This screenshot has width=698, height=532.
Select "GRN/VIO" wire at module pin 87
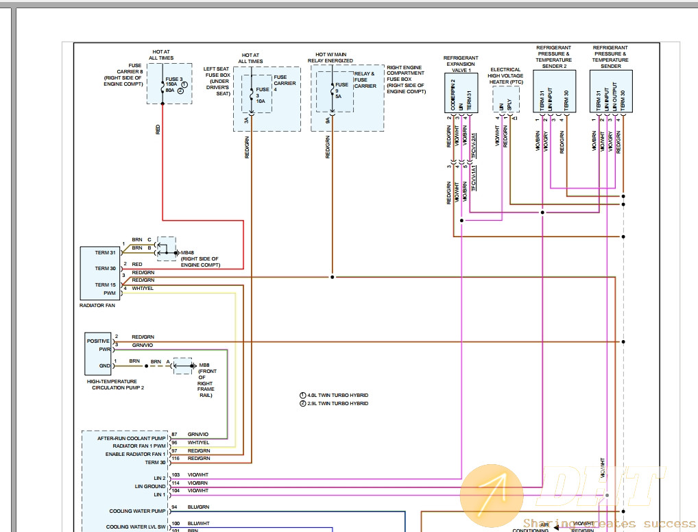[198, 434]
